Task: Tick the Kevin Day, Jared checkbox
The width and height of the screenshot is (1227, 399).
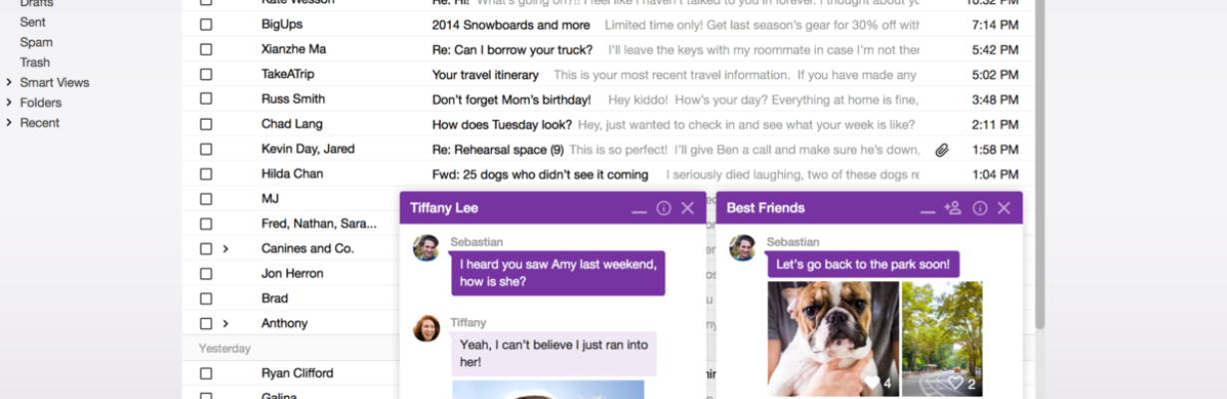Action: [205, 150]
